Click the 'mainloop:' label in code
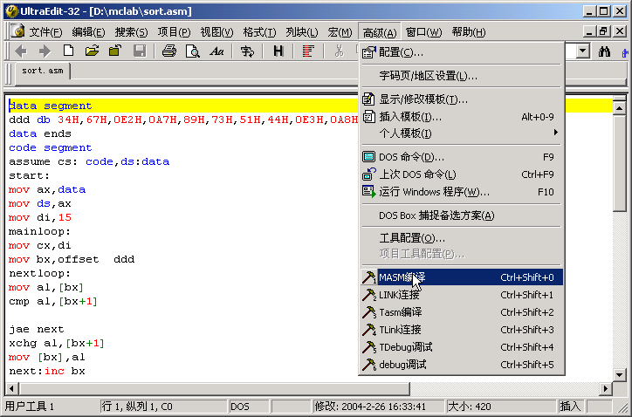Screen dimensions: 632x417 click(x=39, y=232)
